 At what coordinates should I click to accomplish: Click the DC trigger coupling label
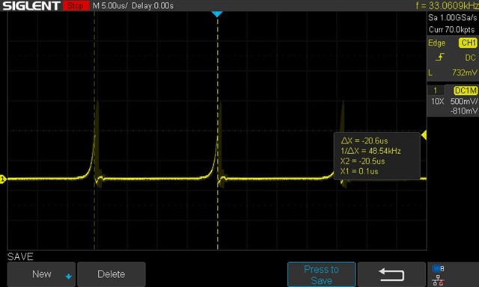coord(470,58)
